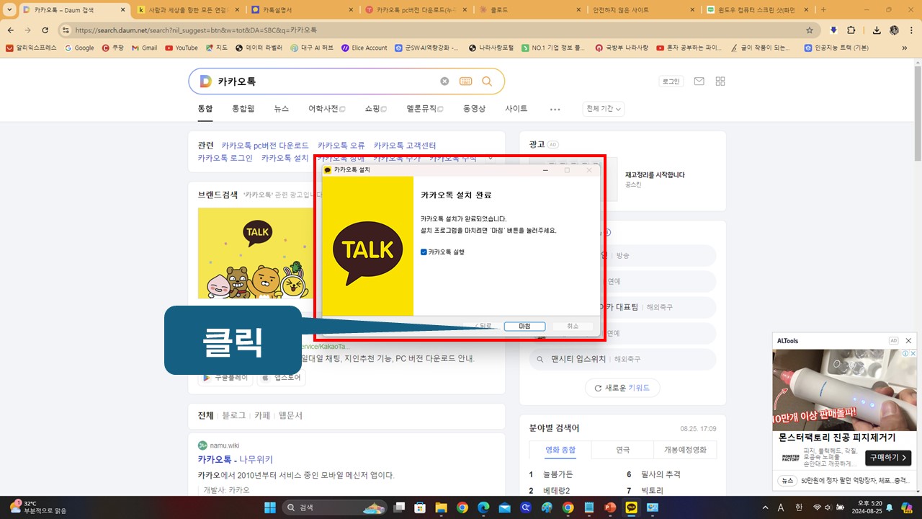Open the Gmail bookmark

click(144, 48)
